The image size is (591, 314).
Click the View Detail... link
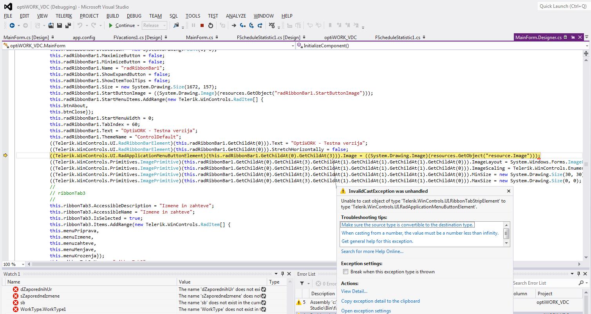(x=354, y=291)
